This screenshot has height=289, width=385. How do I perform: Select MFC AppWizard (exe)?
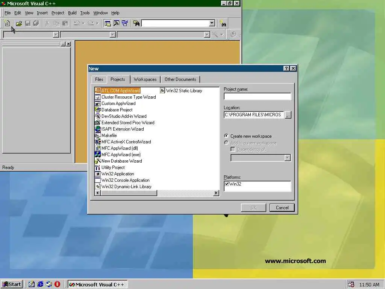point(118,155)
